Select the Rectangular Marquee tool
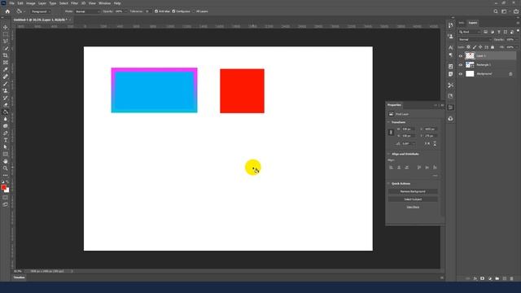The width and height of the screenshot is (521, 293). [6, 34]
